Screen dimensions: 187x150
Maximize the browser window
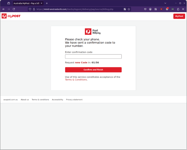coord(180,3)
